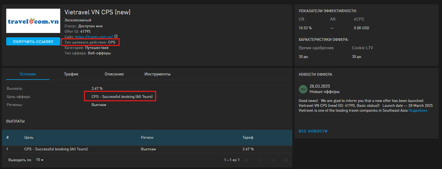The height and width of the screenshot is (169, 442).
Task: Switch to the Описание tab
Action: (x=114, y=74)
